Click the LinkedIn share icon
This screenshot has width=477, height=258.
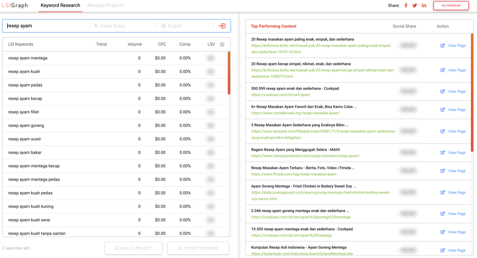424,5
